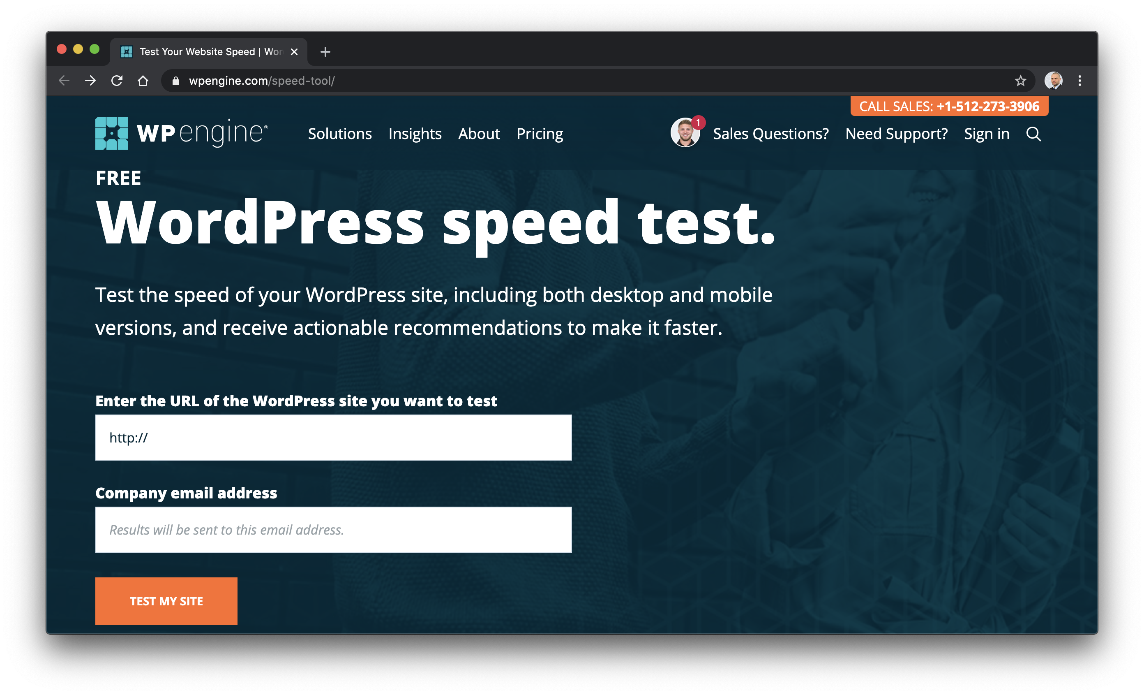
Task: Click the TEST MY SITE button
Action: click(166, 601)
